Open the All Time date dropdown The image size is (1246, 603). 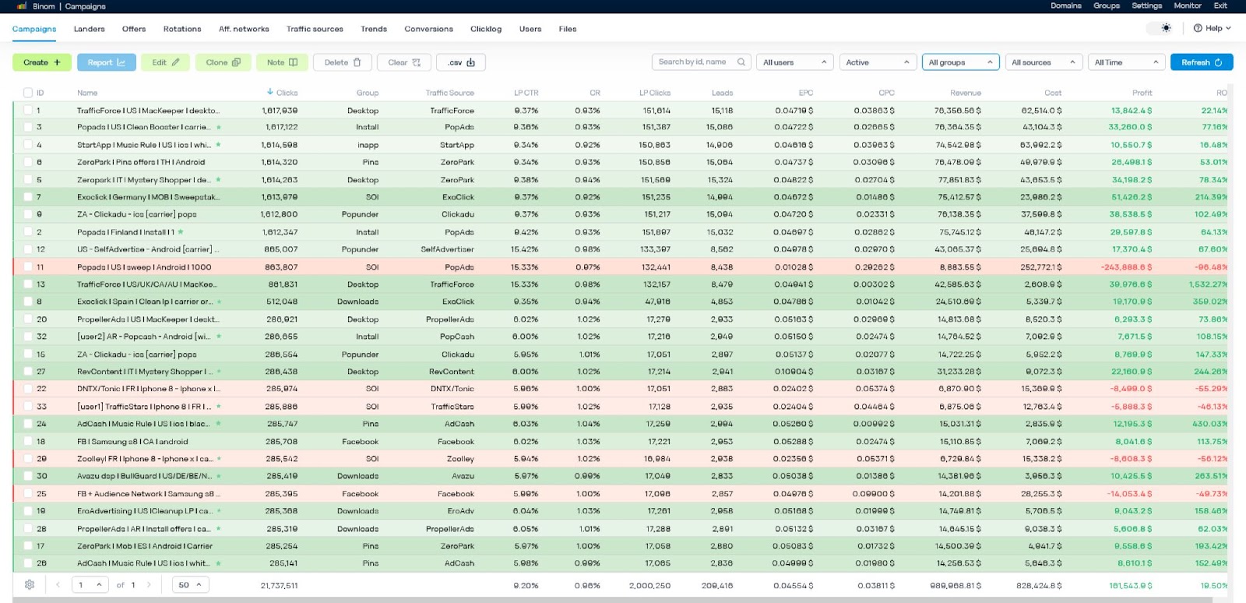[x=1126, y=62]
